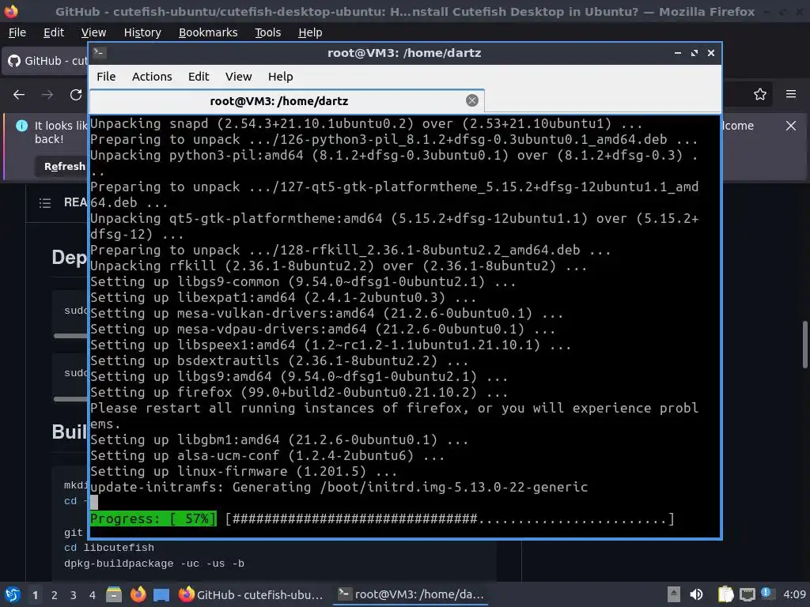Image resolution: width=810 pixels, height=607 pixels.
Task: Click the Firefox page vertical scrollbar
Action: 804,345
